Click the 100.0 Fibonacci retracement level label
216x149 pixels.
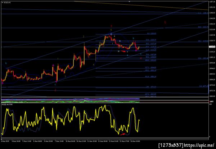[151, 60]
